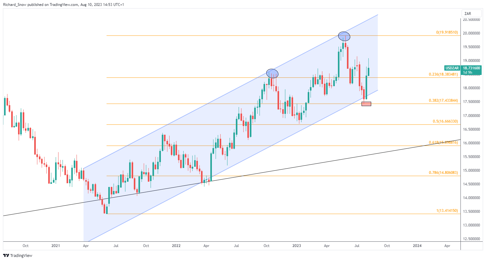
Task: Open the ZAR currency selector box
Action: [471, 13]
